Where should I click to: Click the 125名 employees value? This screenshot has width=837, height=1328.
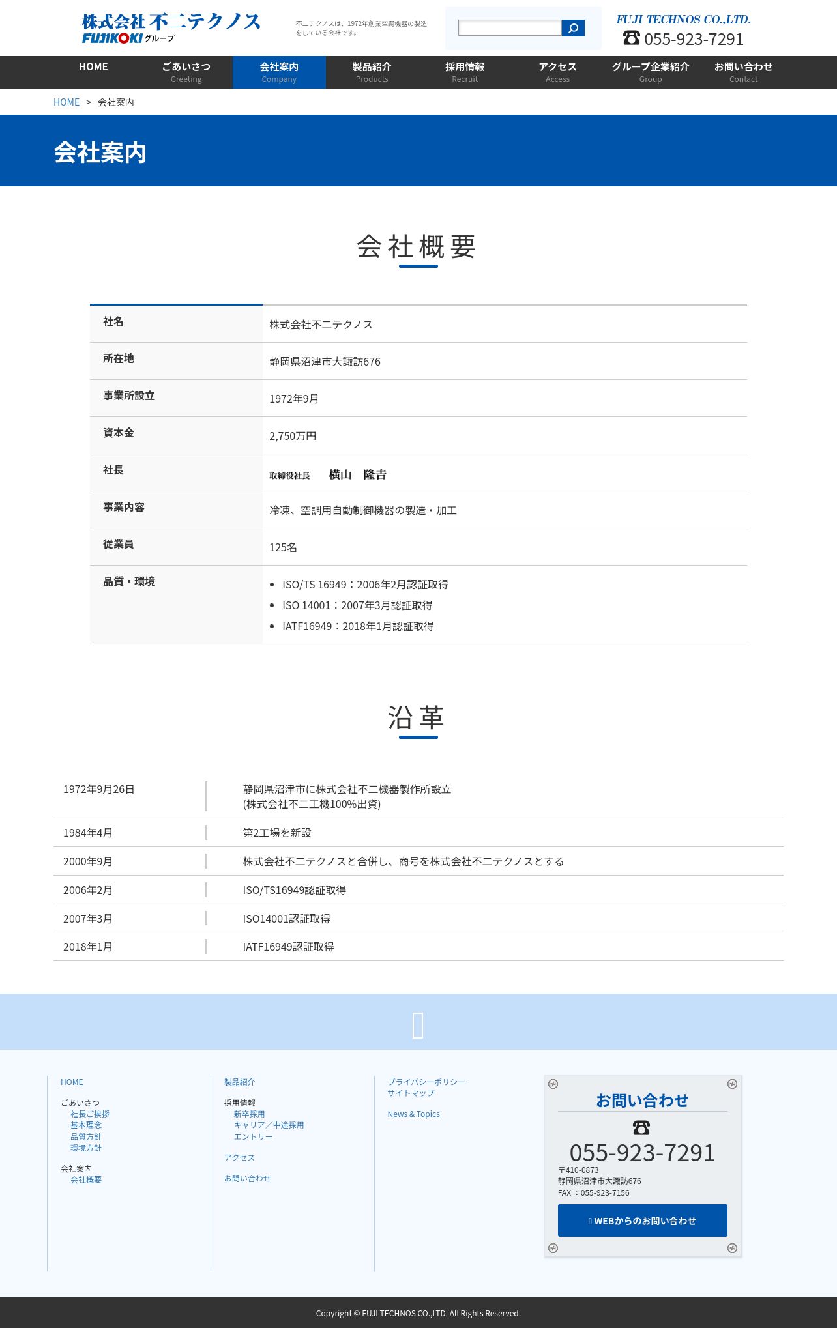click(284, 547)
